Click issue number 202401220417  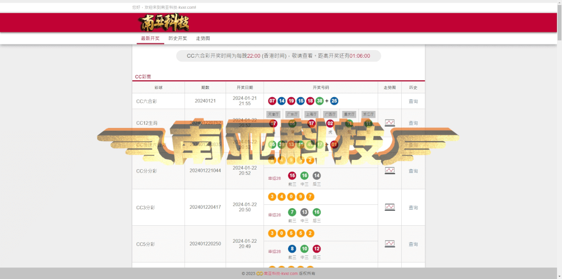(205, 207)
